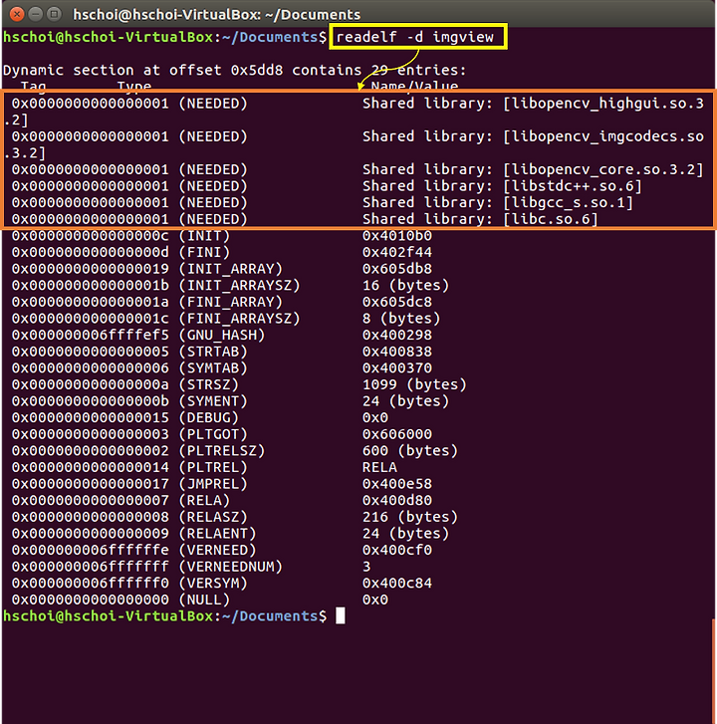Image resolution: width=717 pixels, height=724 pixels.
Task: Select the libopencv_highgui.so.3 library entry
Action: point(533,104)
